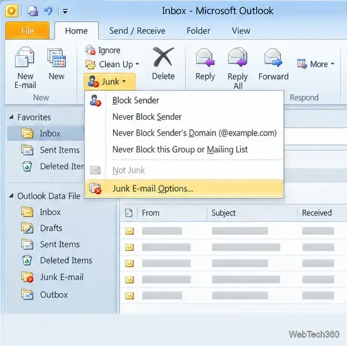Screen dimensions: 347x346
Task: Click the search field above the message list
Action: point(316,136)
